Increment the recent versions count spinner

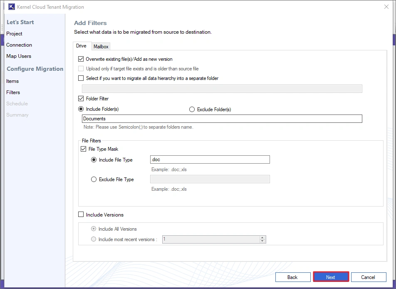(x=262, y=237)
